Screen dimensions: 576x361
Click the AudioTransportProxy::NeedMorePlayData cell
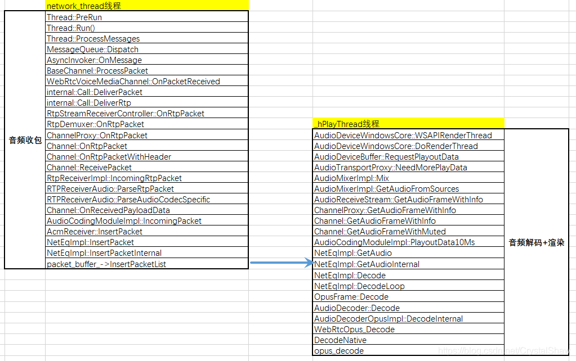[x=408, y=168]
